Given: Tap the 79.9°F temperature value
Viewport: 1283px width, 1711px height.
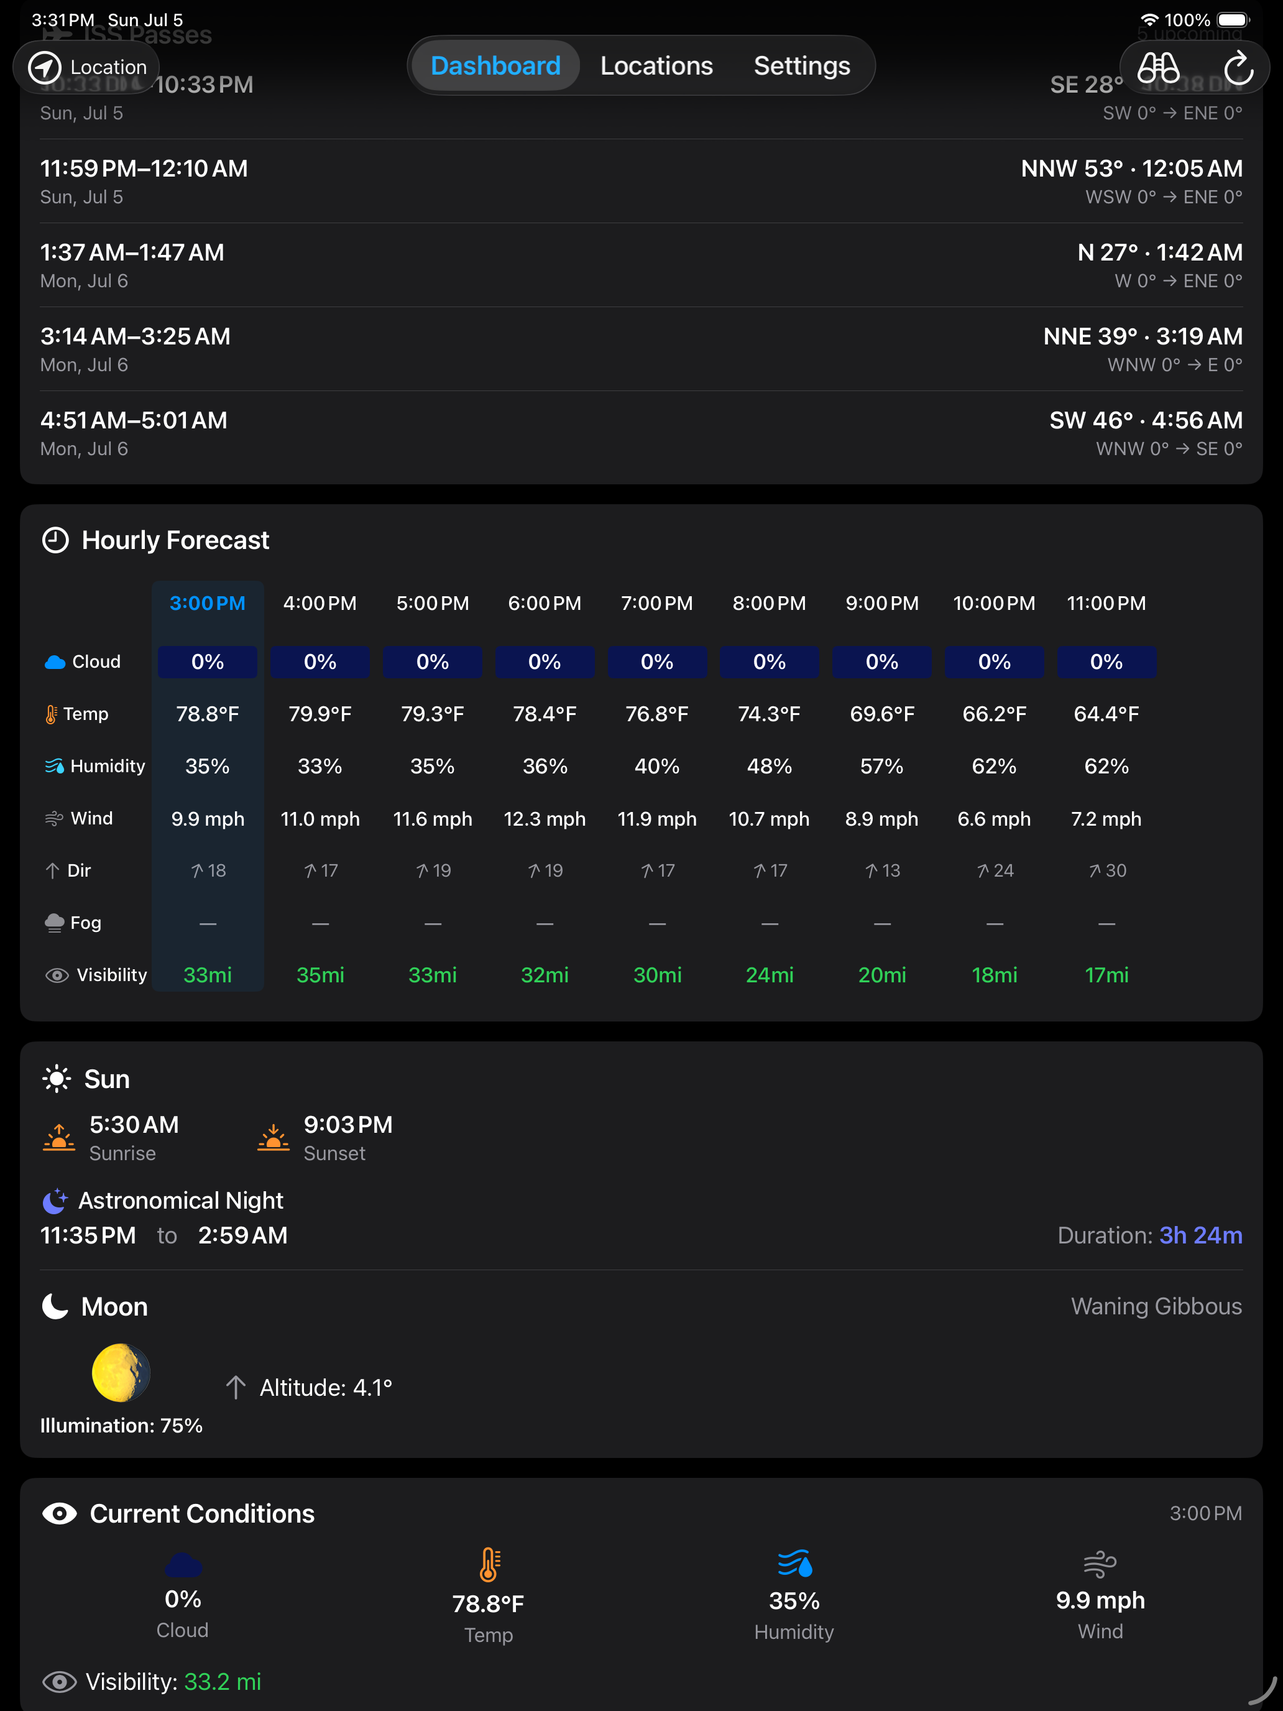Looking at the screenshot, I should 320,714.
